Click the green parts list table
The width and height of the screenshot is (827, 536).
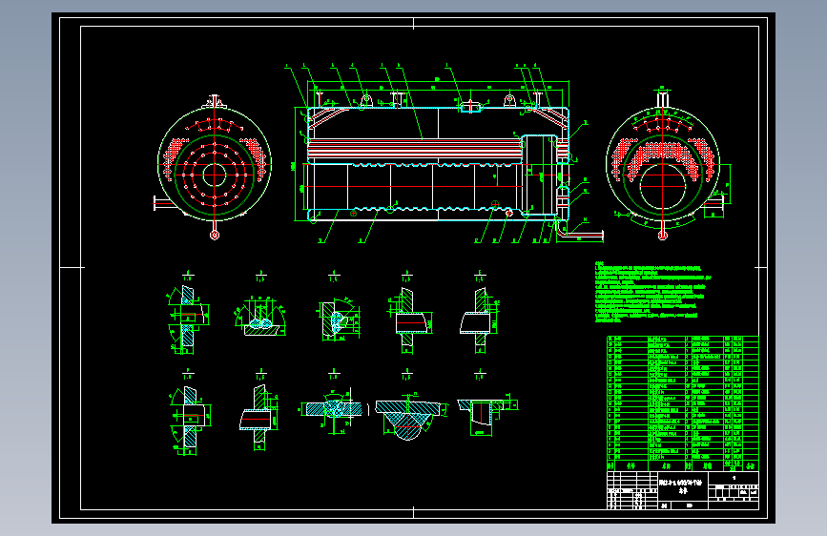[x=682, y=403]
